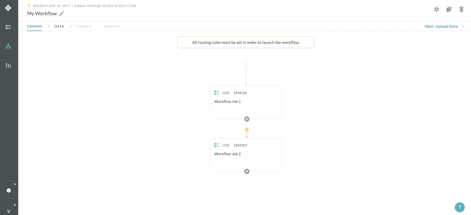Open the Figure Eight logo home

(x=8, y=8)
